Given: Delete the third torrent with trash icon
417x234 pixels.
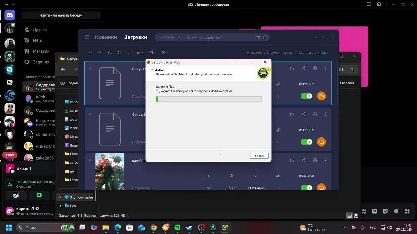Looking at the screenshot, I should (315, 160).
